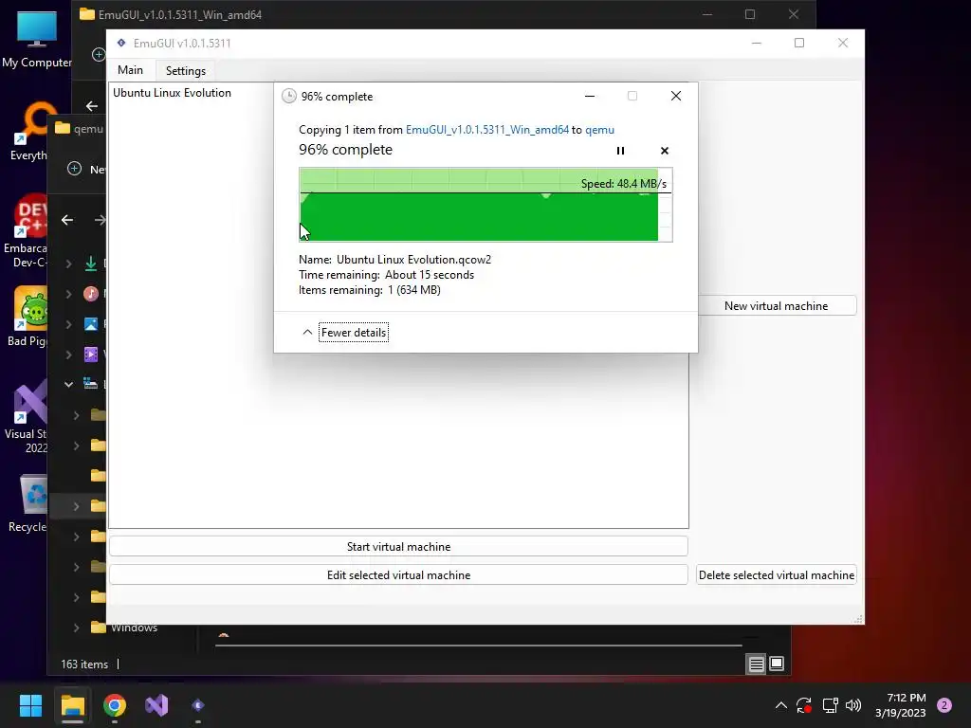Open the Recycle Bin desktop icon

click(x=29, y=502)
